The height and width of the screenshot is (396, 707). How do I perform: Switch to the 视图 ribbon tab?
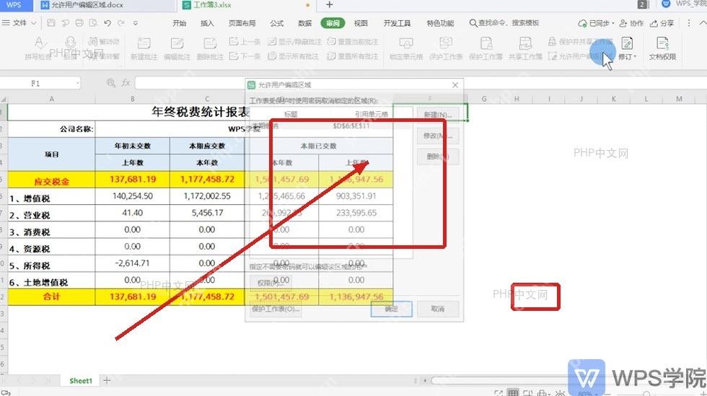360,23
